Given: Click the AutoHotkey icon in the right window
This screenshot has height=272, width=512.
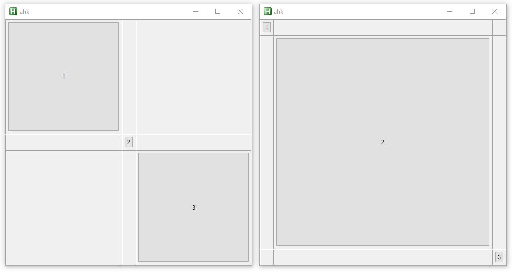Looking at the screenshot, I should click(x=268, y=11).
